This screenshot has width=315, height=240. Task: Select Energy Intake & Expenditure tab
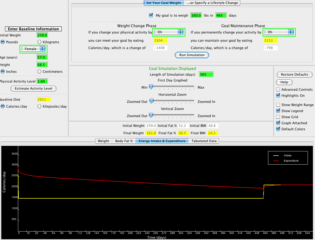162,141
